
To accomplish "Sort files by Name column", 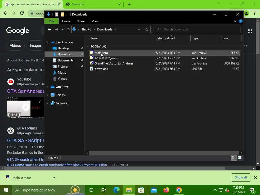I will click(93, 38).
